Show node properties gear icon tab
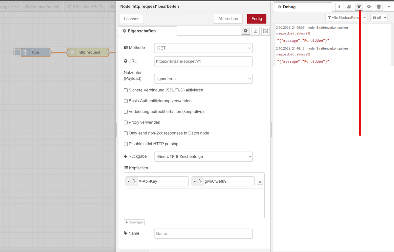394x252 pixels. pyautogui.click(x=246, y=31)
